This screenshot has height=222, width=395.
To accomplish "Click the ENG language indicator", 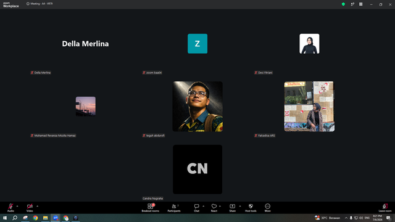I will point(367,218).
